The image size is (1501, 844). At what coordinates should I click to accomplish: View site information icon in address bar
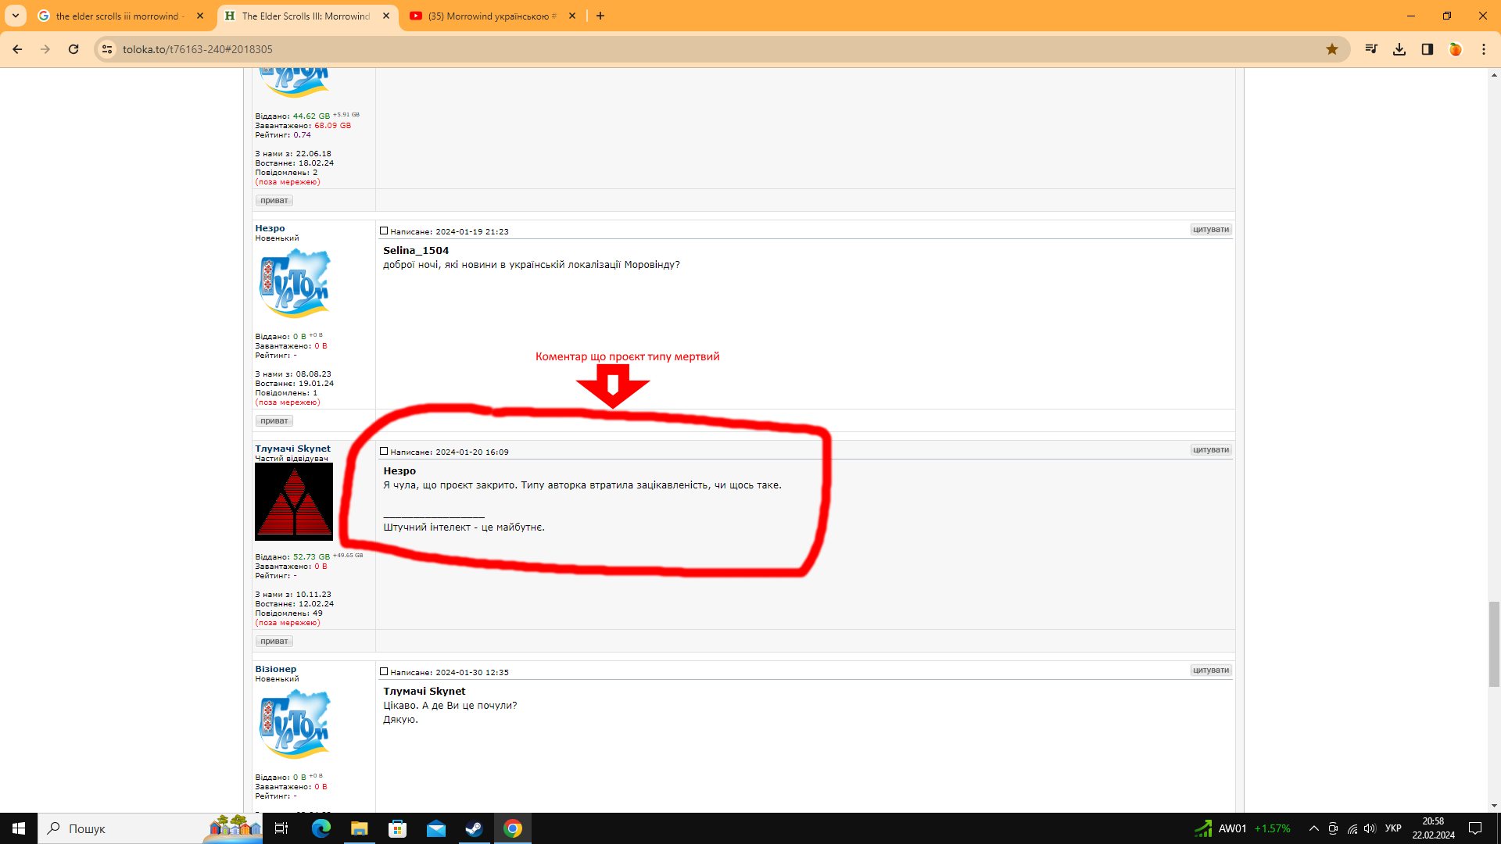click(x=107, y=49)
